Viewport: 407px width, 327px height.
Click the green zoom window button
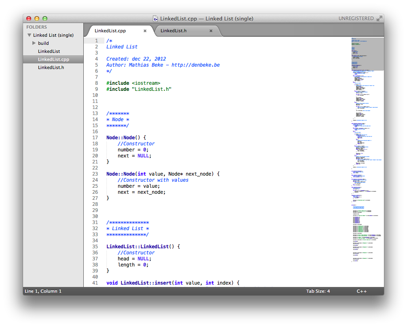tap(45, 19)
